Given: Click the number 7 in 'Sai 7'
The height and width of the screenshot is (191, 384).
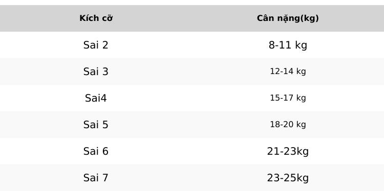Looking at the screenshot, I should 105,178.
